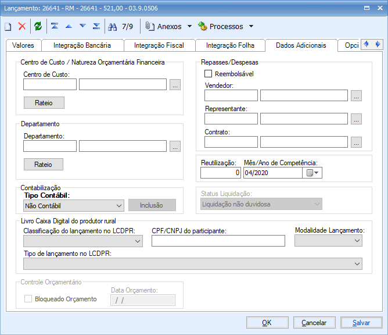Image resolution: width=388 pixels, height=335 pixels.
Task: Jump to last record arrow icon
Action: [x=96, y=26]
